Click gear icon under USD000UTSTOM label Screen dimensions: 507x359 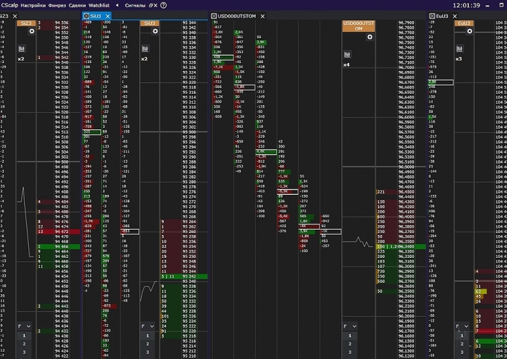(x=369, y=37)
